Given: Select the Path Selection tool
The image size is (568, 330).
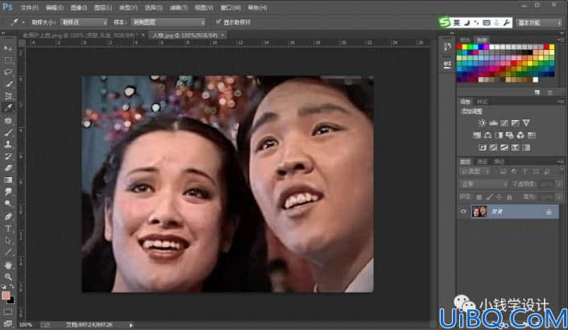Looking at the screenshot, I should pyautogui.click(x=8, y=241).
